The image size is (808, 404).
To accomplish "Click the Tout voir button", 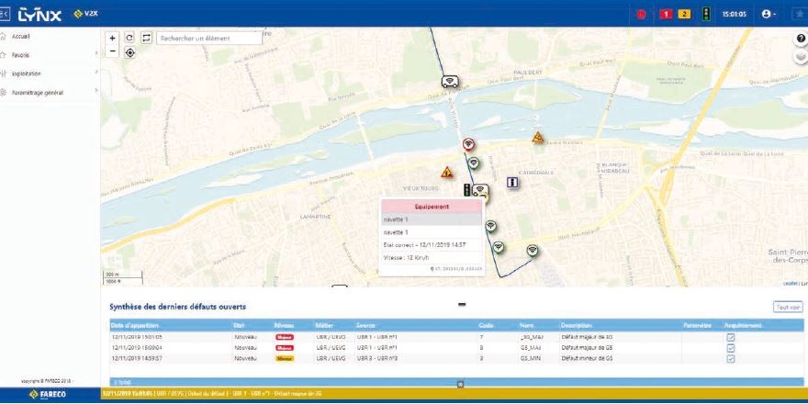I will tap(788, 308).
